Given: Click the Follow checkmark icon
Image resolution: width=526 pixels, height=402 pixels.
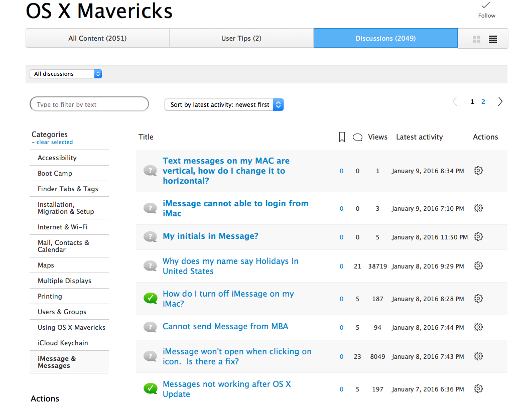Looking at the screenshot, I should [486, 5].
